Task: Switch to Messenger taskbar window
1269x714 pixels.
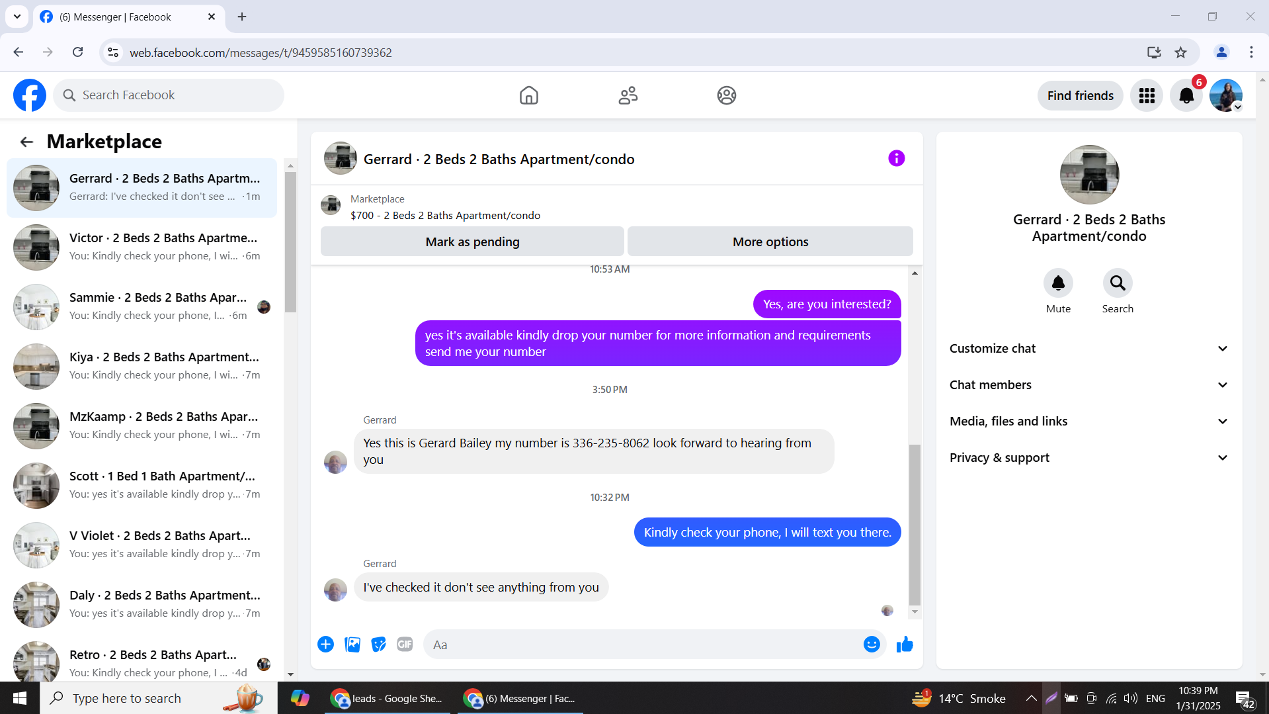Action: [520, 698]
